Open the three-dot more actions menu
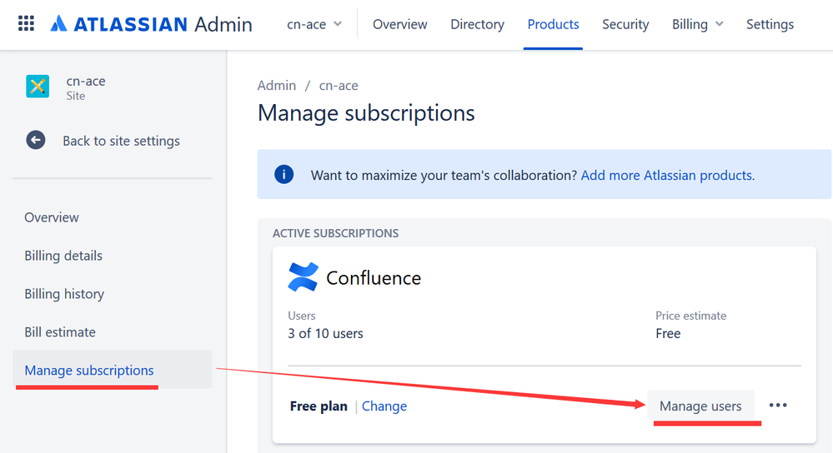The image size is (833, 453). coord(778,406)
